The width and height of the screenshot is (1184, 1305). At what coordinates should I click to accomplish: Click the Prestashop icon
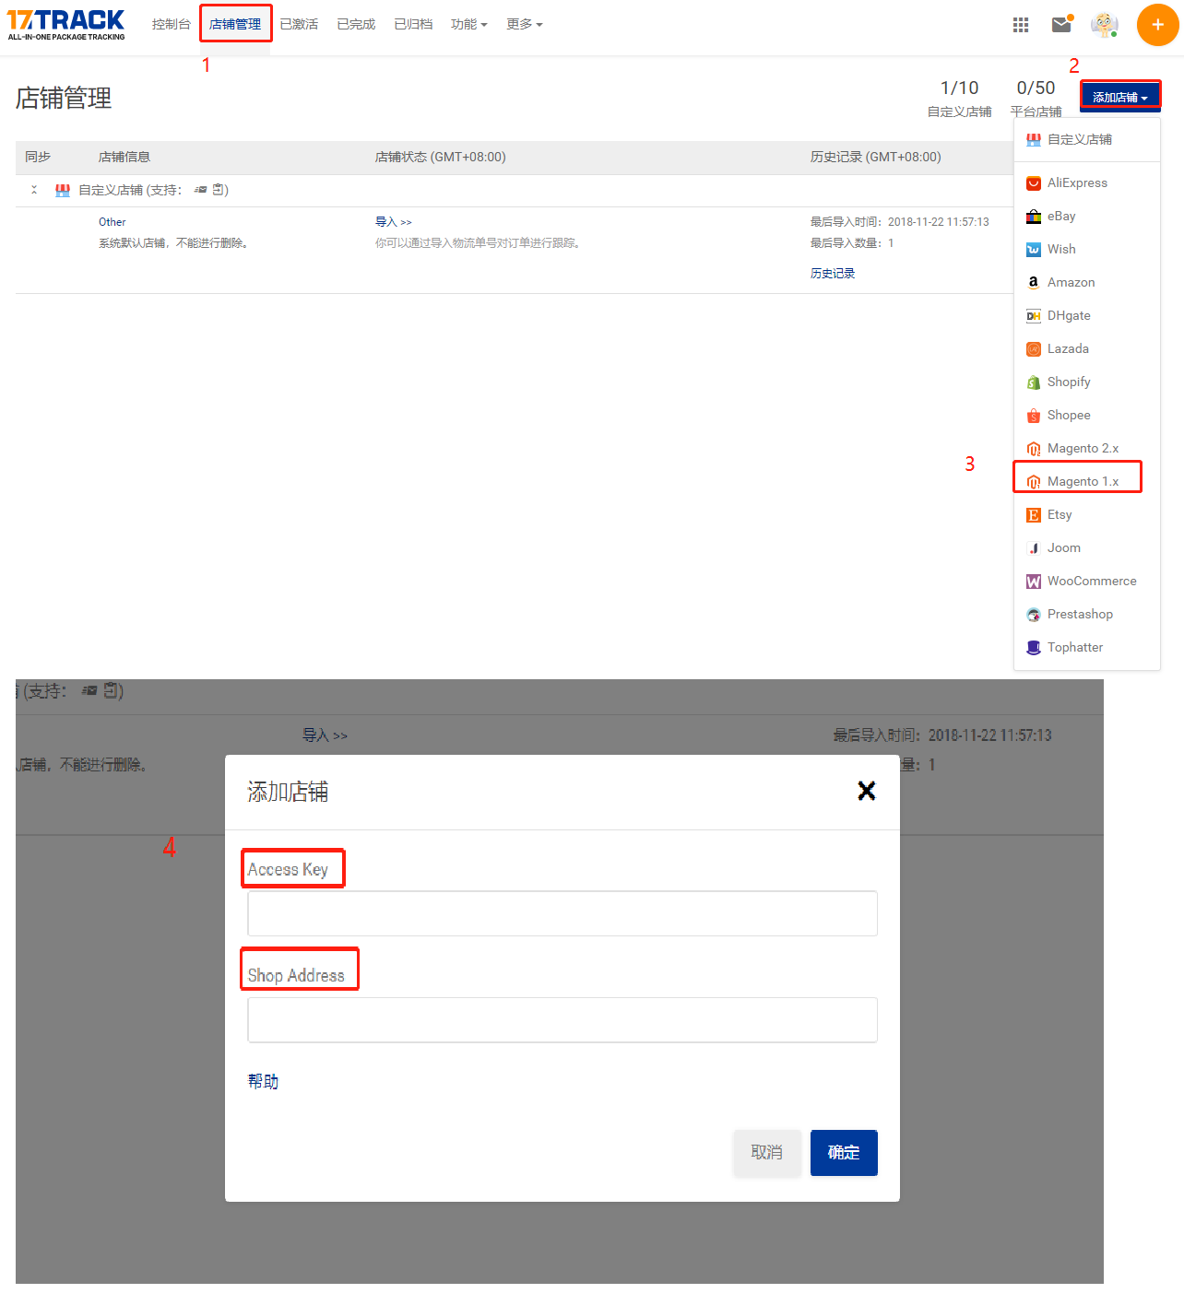pyautogui.click(x=1034, y=615)
